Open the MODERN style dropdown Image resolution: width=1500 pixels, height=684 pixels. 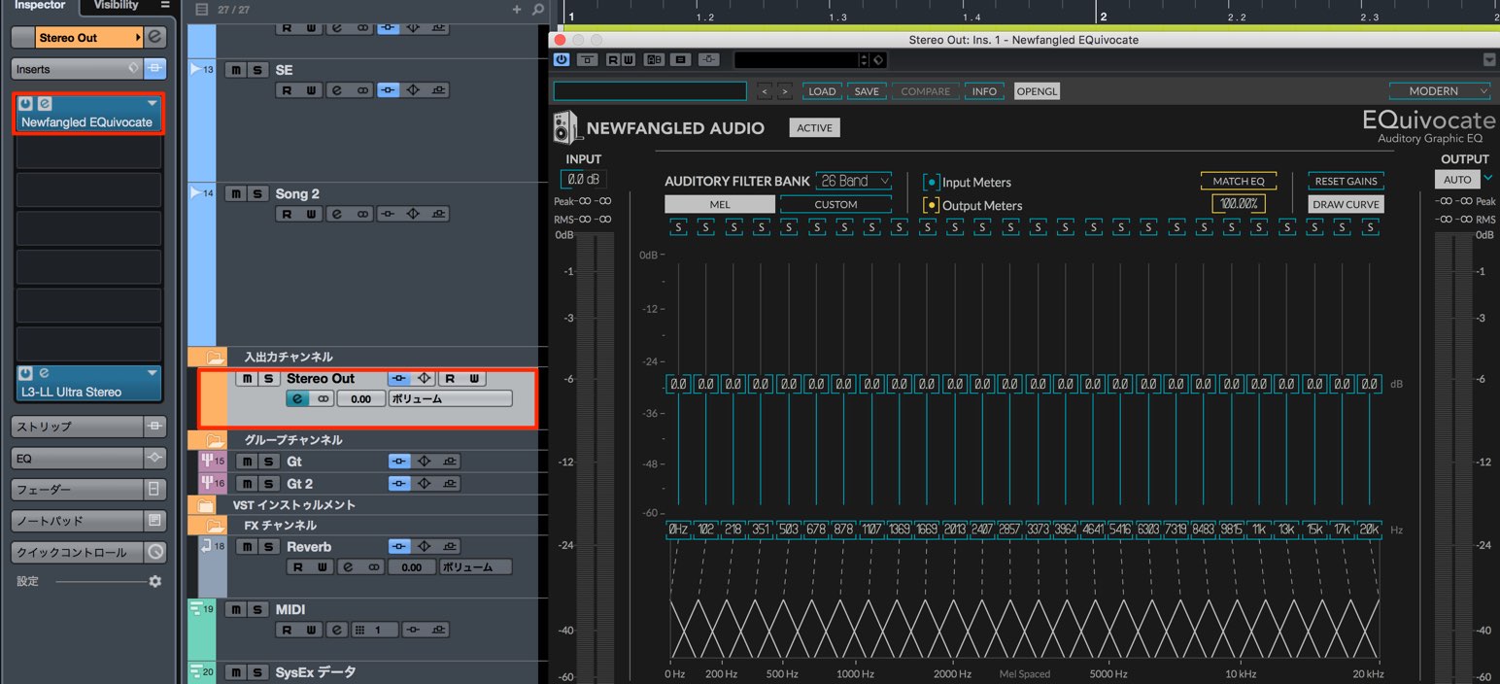tap(1440, 91)
